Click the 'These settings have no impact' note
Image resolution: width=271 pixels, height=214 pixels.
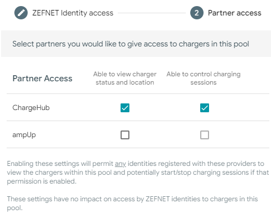132,203
